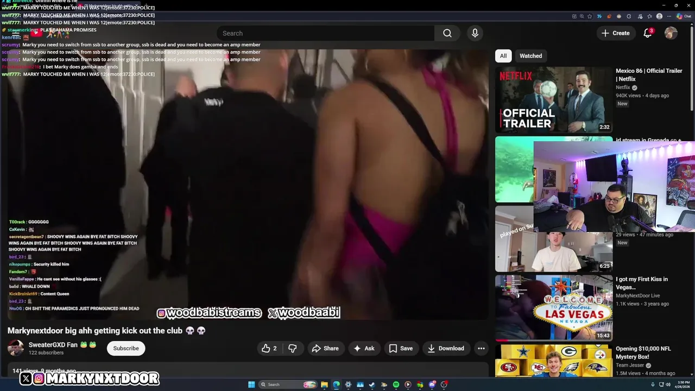Open YouTube account avatar menu

[x=671, y=33]
